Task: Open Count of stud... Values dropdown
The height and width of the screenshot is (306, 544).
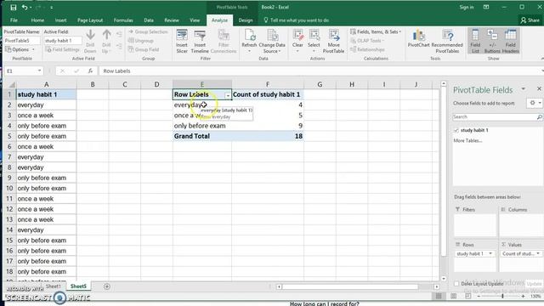Action: tap(538, 254)
